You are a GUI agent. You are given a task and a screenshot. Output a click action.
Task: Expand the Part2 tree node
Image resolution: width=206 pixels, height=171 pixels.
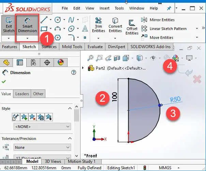(83, 68)
